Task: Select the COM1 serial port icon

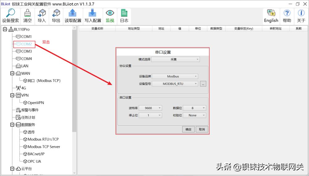Action: point(18,37)
